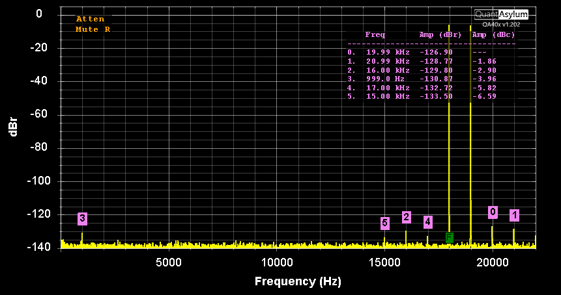This screenshot has width=561, height=295.
Task: Click the 15.00 kHz table entry
Action: click(x=388, y=96)
